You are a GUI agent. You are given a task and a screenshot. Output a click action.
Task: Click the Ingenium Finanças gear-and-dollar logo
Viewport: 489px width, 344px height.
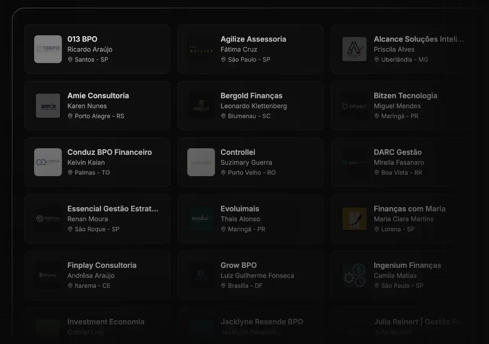coord(354,275)
